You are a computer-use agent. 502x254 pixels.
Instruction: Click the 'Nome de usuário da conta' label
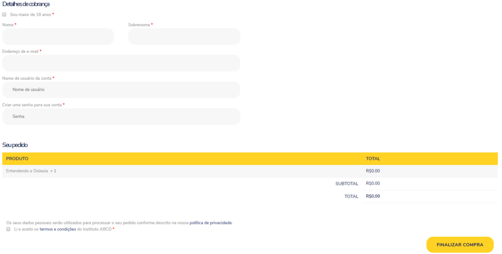27,78
